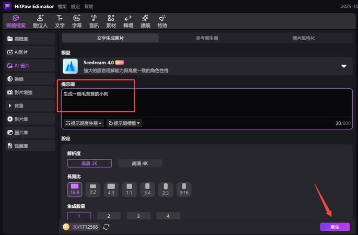Open the 濾鏡 filters tool
The image size is (358, 235).
point(145,21)
